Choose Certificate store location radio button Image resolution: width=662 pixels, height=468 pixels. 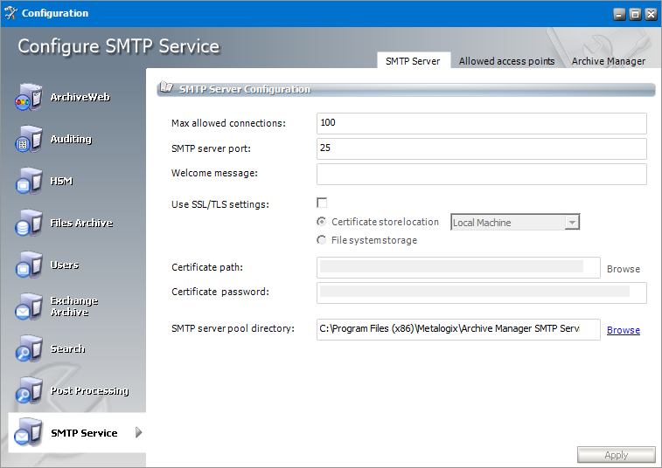click(x=323, y=223)
